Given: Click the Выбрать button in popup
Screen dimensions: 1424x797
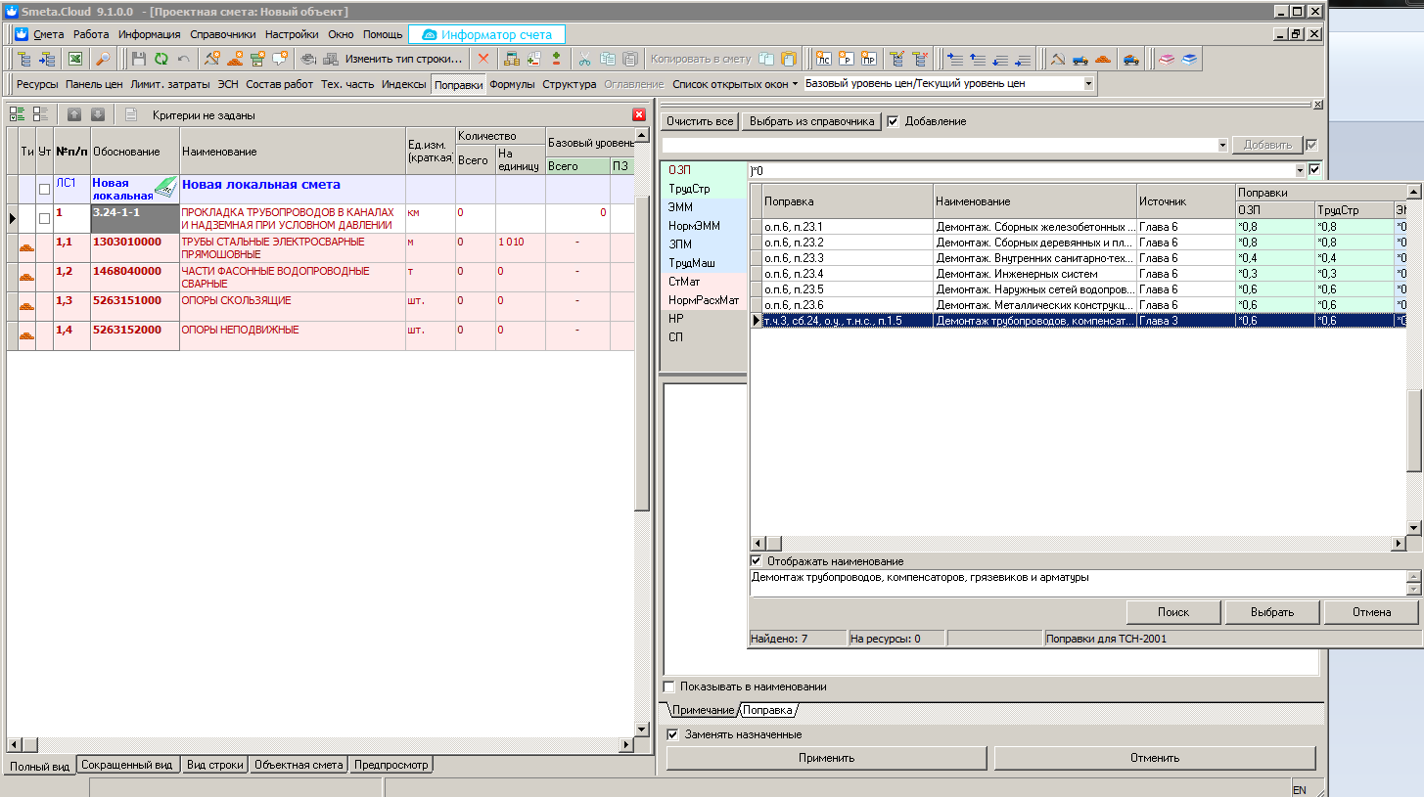Looking at the screenshot, I should tap(1272, 612).
